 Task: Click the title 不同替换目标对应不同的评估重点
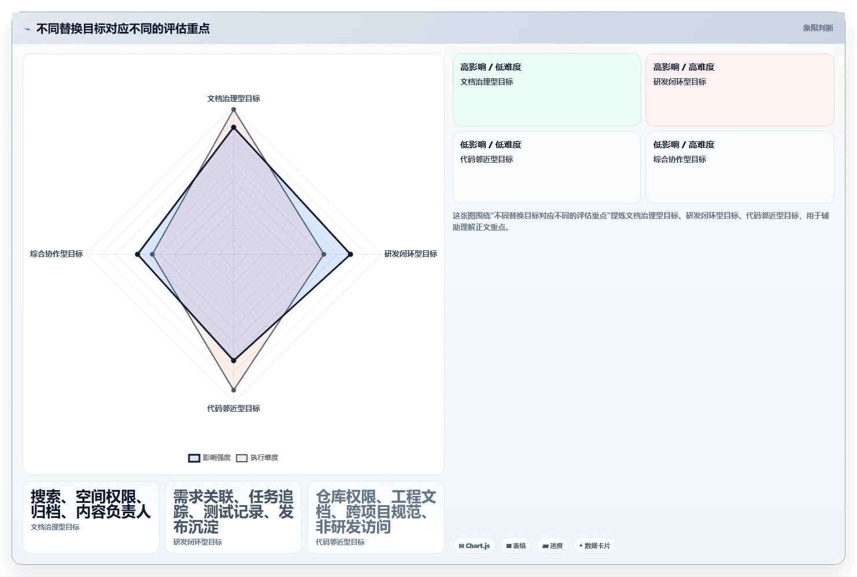click(123, 28)
